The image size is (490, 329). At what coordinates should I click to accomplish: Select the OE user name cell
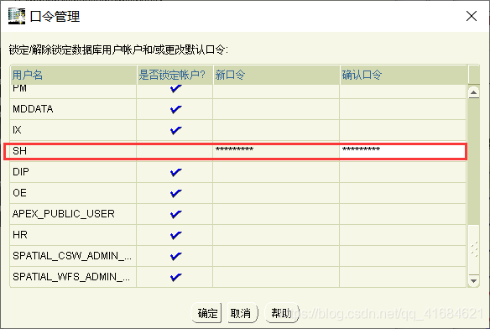[73, 193]
